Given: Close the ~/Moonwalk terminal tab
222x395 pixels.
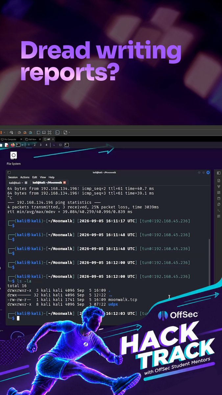Looking at the screenshot, I should [64, 182].
